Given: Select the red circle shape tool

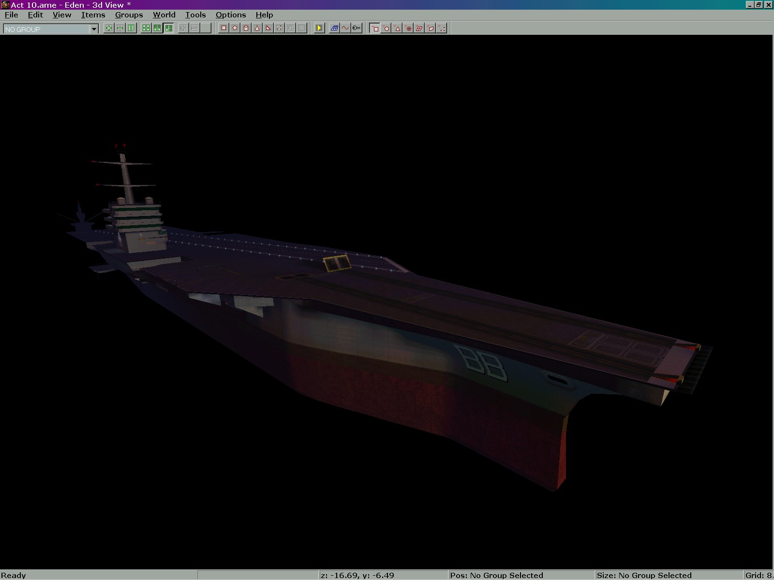Looking at the screenshot, I should pyautogui.click(x=235, y=28).
